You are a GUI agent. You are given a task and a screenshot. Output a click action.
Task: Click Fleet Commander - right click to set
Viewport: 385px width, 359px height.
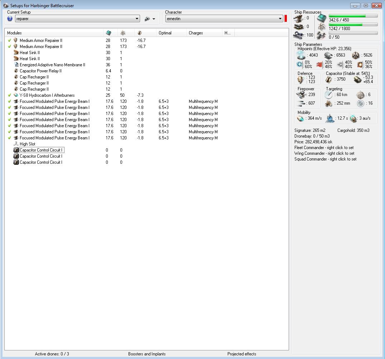[324, 148]
